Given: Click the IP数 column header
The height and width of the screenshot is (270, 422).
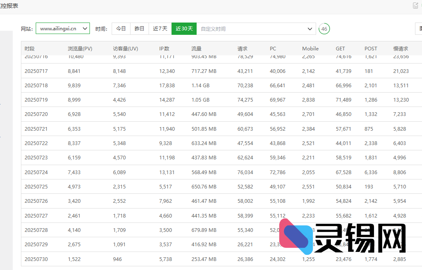Looking at the screenshot, I should pyautogui.click(x=164, y=48).
